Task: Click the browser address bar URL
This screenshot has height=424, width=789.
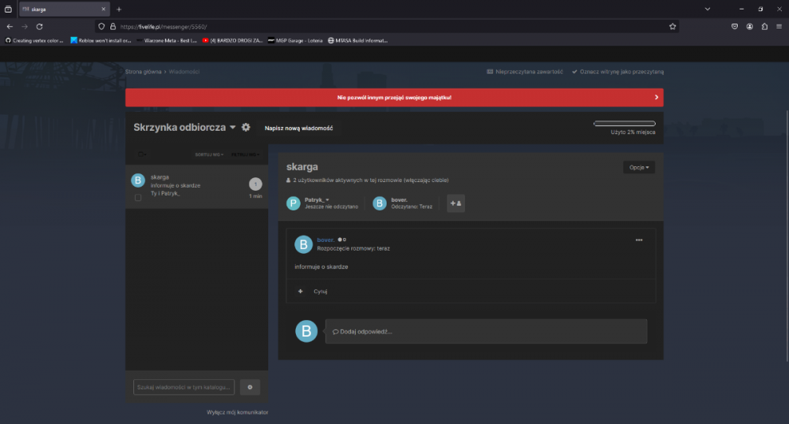Action: pos(163,27)
